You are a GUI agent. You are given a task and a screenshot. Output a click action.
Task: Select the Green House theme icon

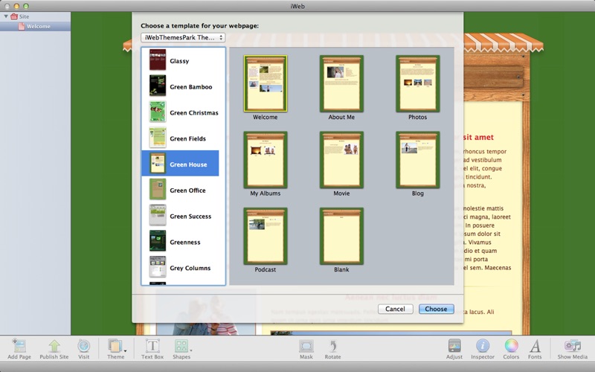(158, 164)
